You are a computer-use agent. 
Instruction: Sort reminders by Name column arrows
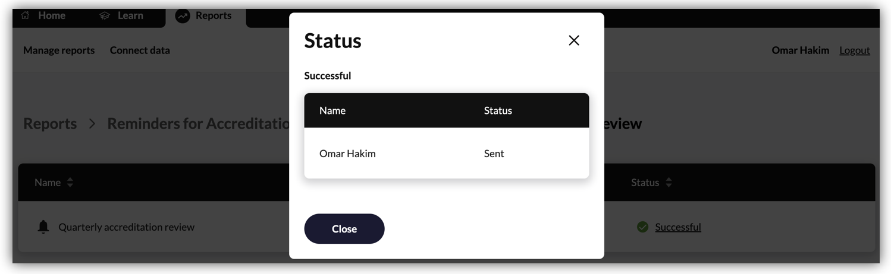point(70,183)
